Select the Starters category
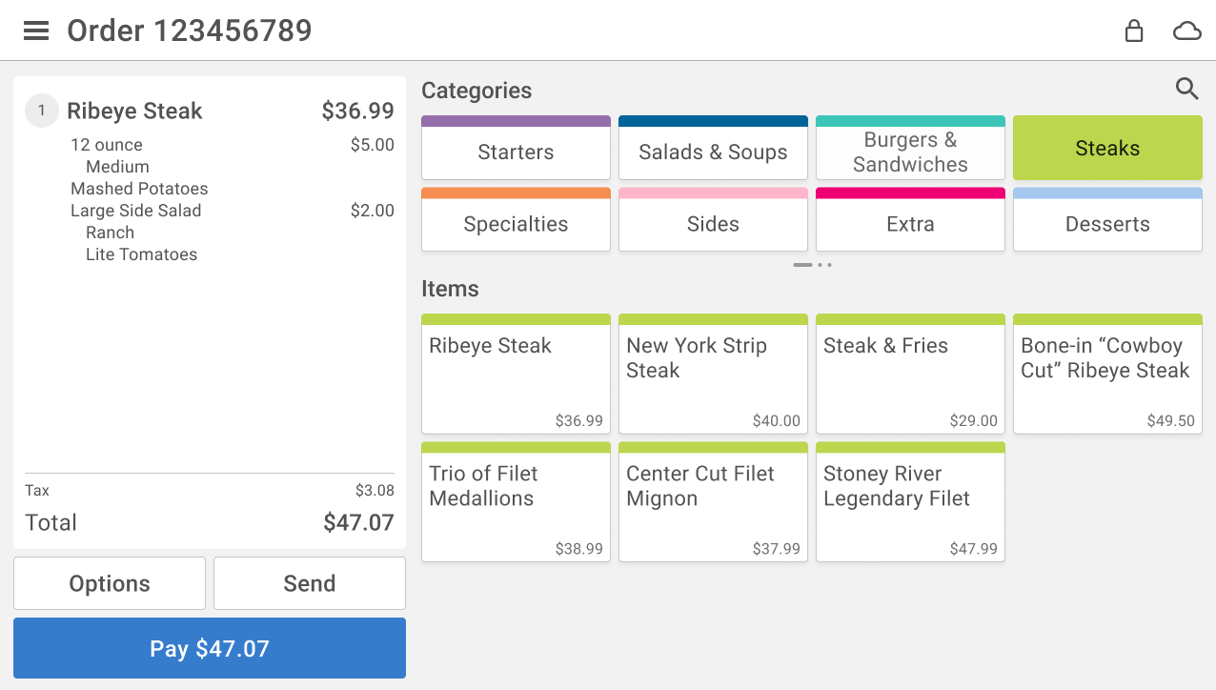Viewport: 1216px width, 690px height. [x=516, y=152]
